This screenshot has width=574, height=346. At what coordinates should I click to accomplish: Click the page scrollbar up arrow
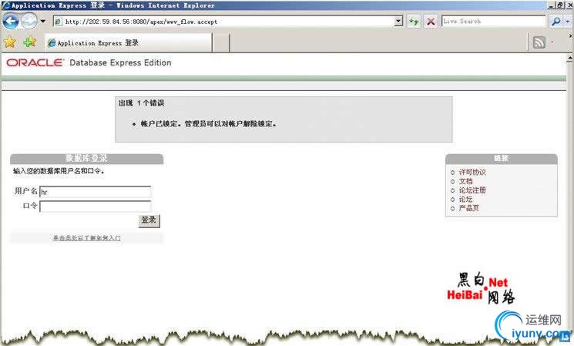pyautogui.click(x=569, y=59)
